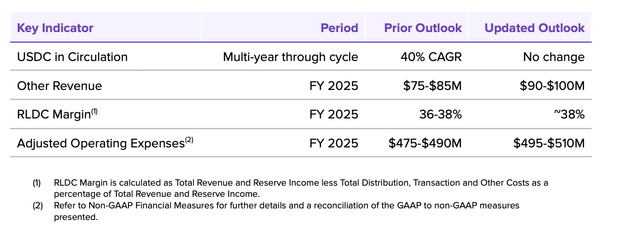Click the superscript (2) after Adjusted Operating Expenses
The width and height of the screenshot is (618, 228).
click(189, 141)
